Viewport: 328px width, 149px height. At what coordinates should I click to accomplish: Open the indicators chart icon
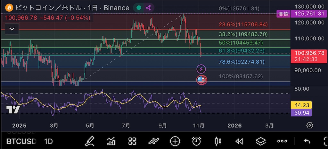[x=111, y=141]
